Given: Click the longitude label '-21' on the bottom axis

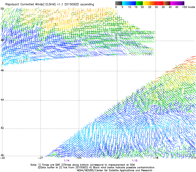Looking at the screenshot, I should tap(117, 158).
